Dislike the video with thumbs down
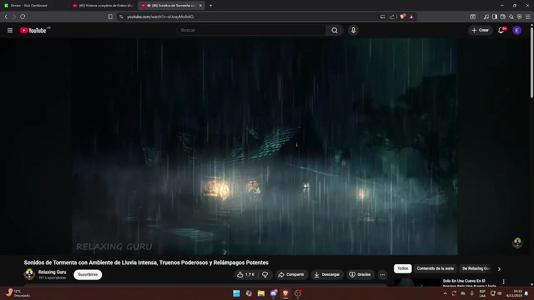The width and height of the screenshot is (534, 300). (x=265, y=275)
